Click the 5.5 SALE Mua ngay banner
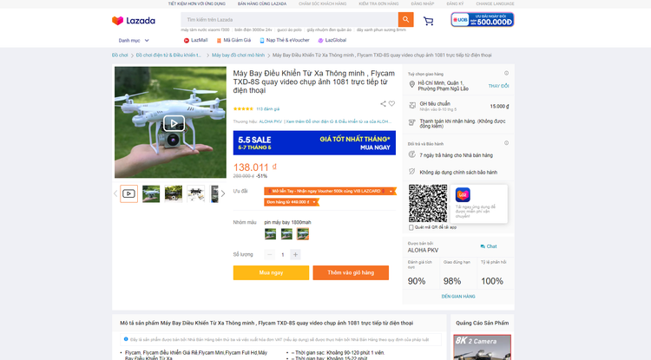This screenshot has height=360, width=651. 314,142
